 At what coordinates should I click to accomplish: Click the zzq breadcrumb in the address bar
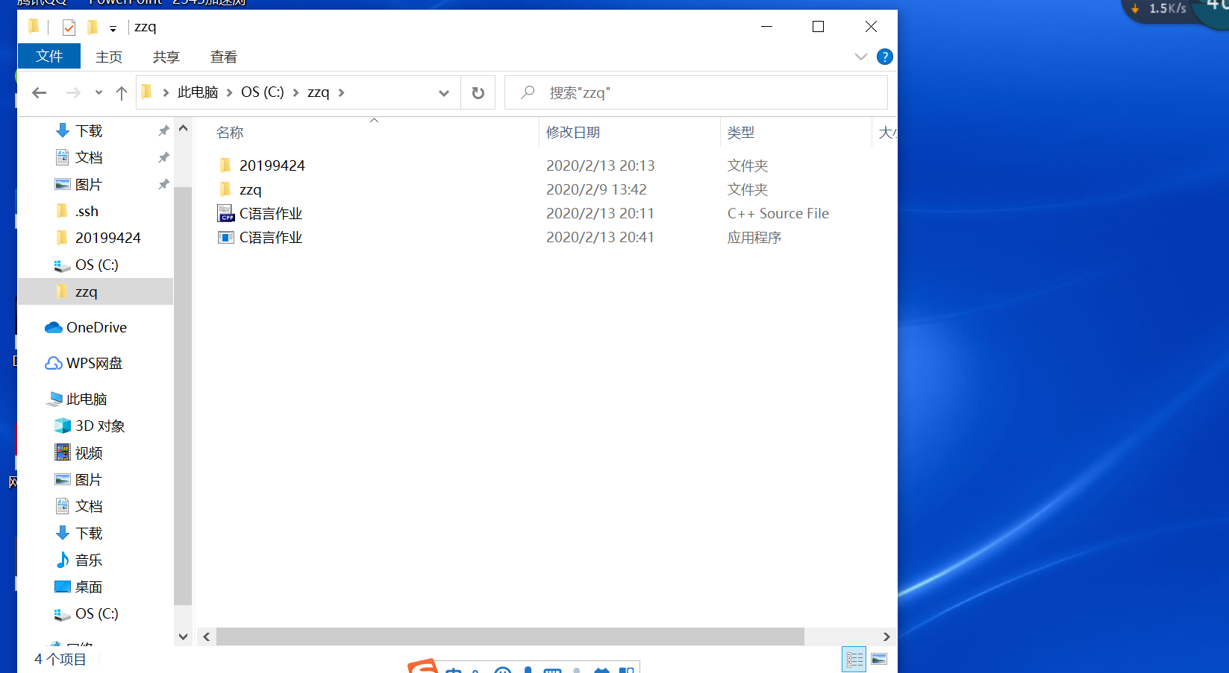(319, 92)
